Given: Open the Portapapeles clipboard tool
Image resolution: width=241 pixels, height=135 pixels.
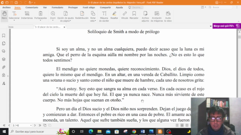Looking at the screenshot, I should pyautogui.click(x=40, y=16).
